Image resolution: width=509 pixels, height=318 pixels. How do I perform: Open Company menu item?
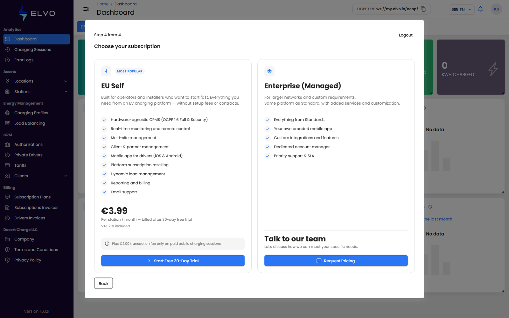(x=37, y=239)
